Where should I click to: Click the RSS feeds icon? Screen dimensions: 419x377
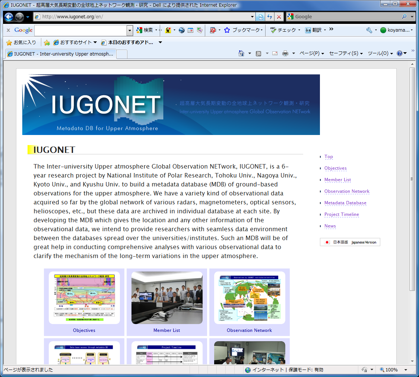[x=258, y=53]
